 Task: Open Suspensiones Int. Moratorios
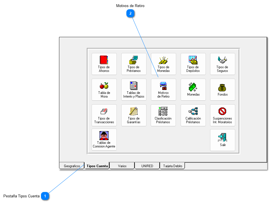(222, 115)
